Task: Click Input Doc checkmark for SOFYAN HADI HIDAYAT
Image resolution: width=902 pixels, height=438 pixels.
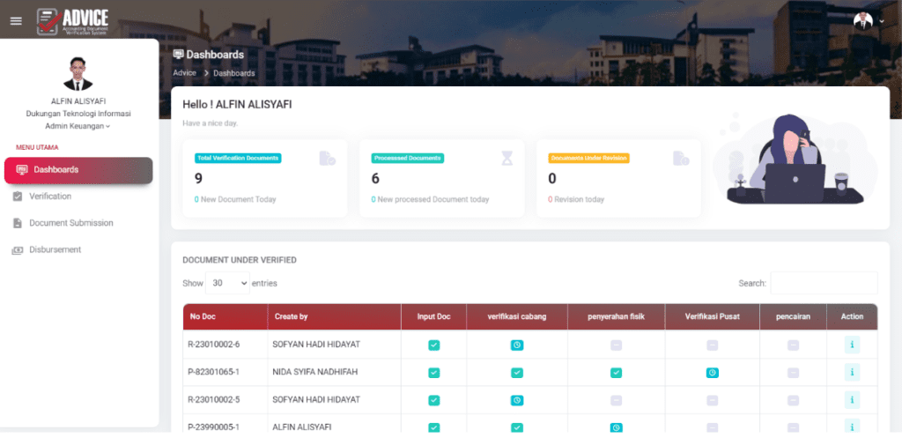Action: (433, 345)
